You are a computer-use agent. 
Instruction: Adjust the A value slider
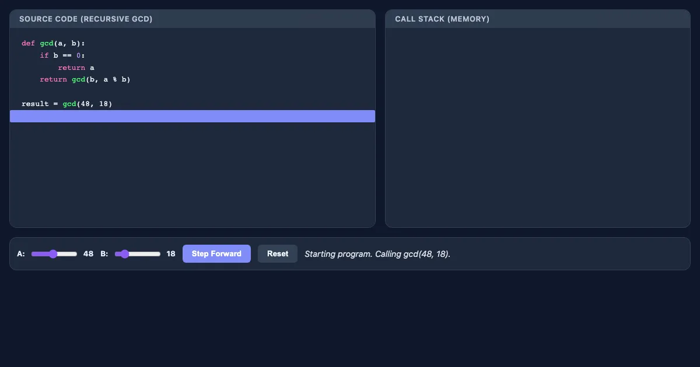54,254
